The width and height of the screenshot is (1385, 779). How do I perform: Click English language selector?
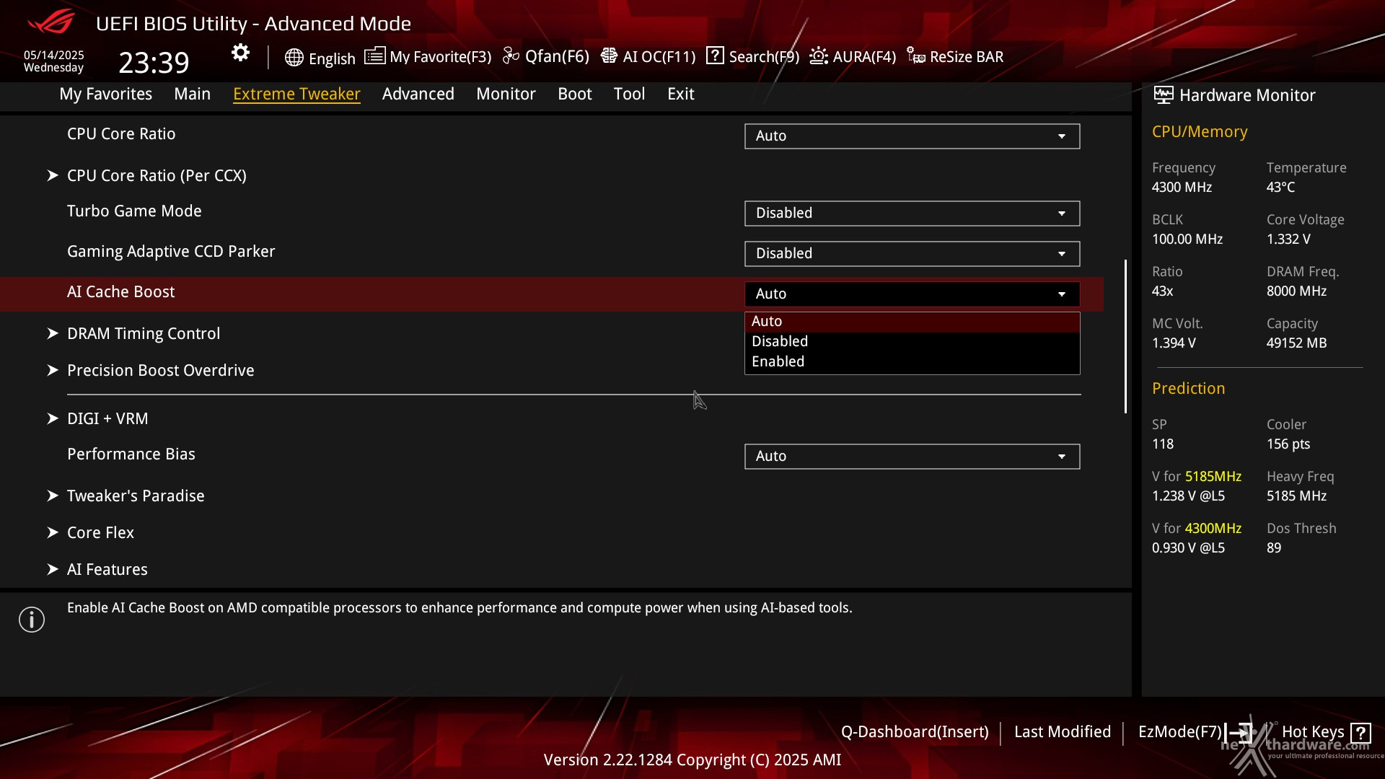(332, 59)
